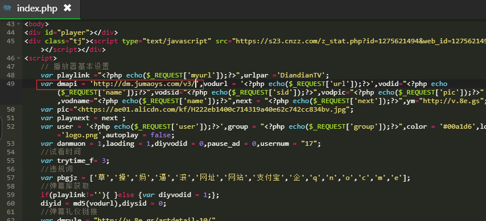The width and height of the screenshot is (486, 221).
Task: Click the else keyword on line 59
Action: click(x=126, y=195)
